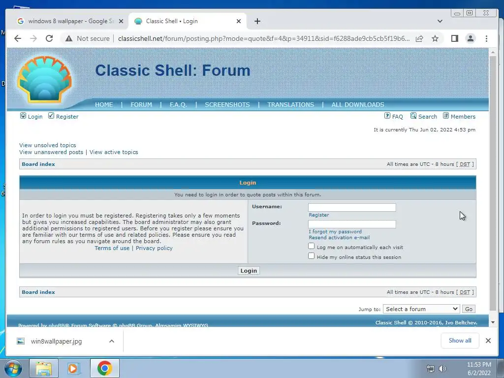
Task: Check Hide my online status this session
Action: click(x=311, y=256)
